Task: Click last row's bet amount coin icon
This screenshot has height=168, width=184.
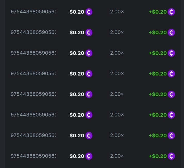Action: (x=89, y=156)
